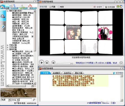
Task: Select the blue card icon in left sidebar
Action: [x=3, y=26]
